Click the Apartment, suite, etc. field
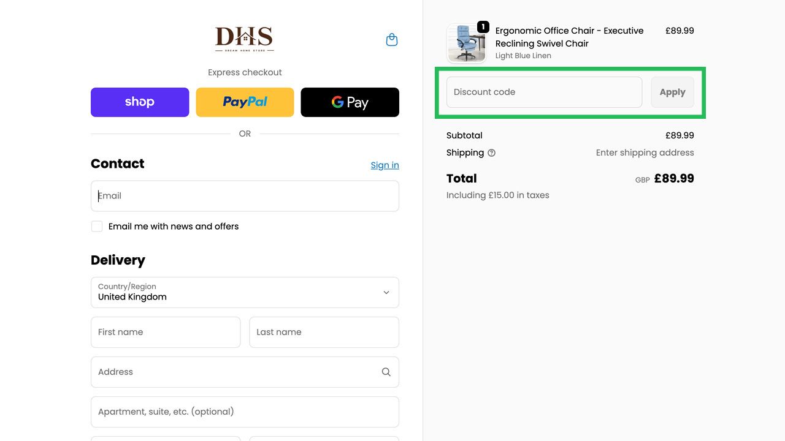The width and height of the screenshot is (785, 441). pyautogui.click(x=245, y=412)
